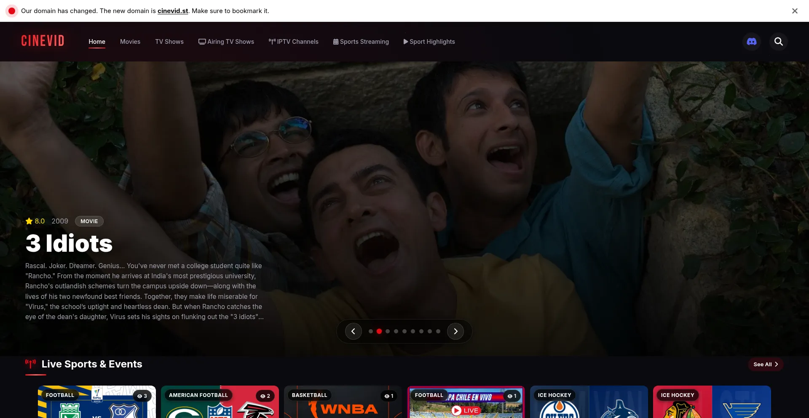Viewport: 809px width, 418px height.
Task: Open See All live sports
Action: click(x=766, y=365)
